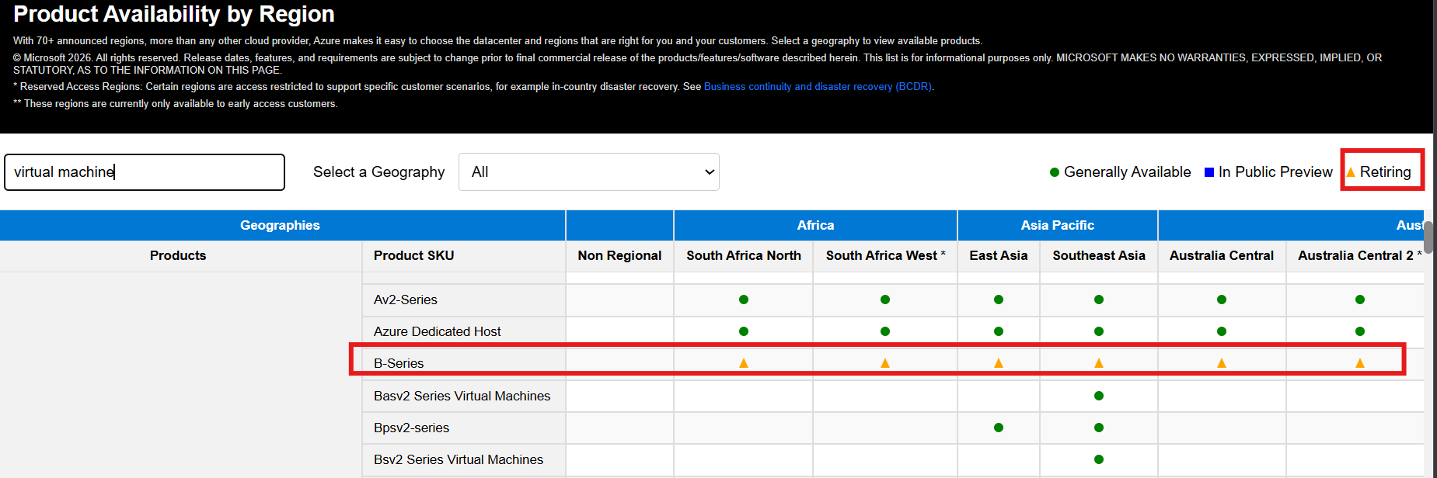Click the blue In Public Preview legend square

pyautogui.click(x=1209, y=172)
